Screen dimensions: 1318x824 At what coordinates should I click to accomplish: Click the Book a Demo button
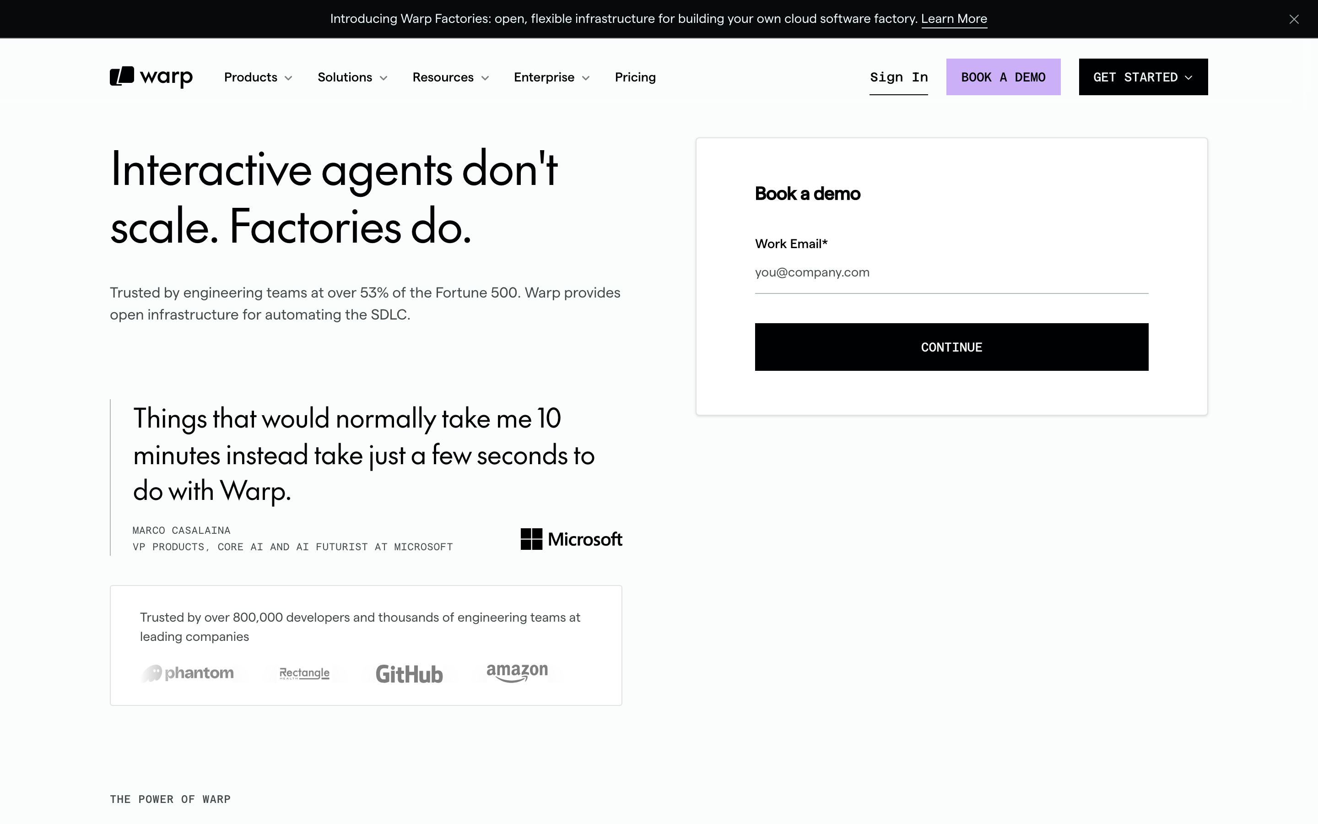pyautogui.click(x=1003, y=77)
